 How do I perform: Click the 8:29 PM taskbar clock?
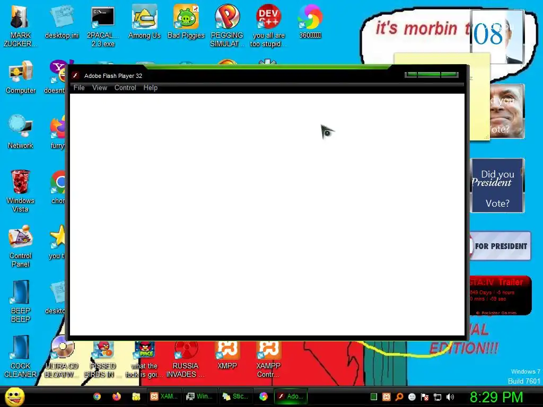[x=496, y=397]
